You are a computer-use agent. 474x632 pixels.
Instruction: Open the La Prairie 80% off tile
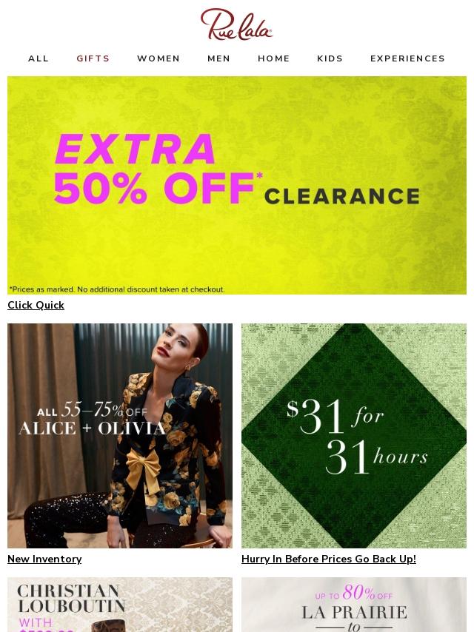(x=354, y=605)
